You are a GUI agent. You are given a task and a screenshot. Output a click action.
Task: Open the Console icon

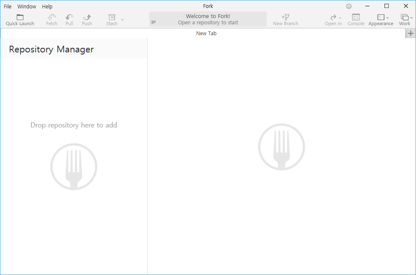[x=356, y=17]
